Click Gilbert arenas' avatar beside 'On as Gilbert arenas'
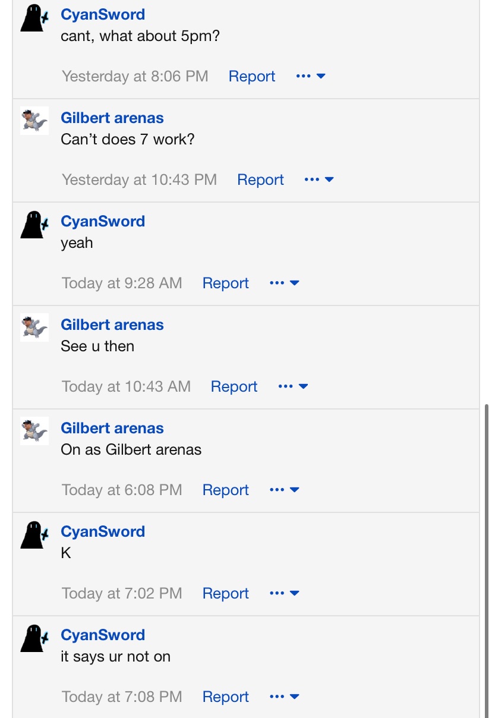The image size is (492, 718). pyautogui.click(x=34, y=431)
